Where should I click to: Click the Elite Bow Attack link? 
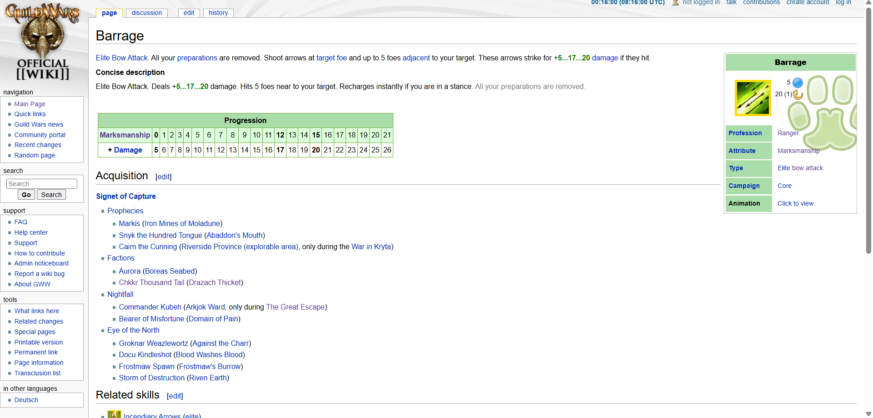click(121, 58)
